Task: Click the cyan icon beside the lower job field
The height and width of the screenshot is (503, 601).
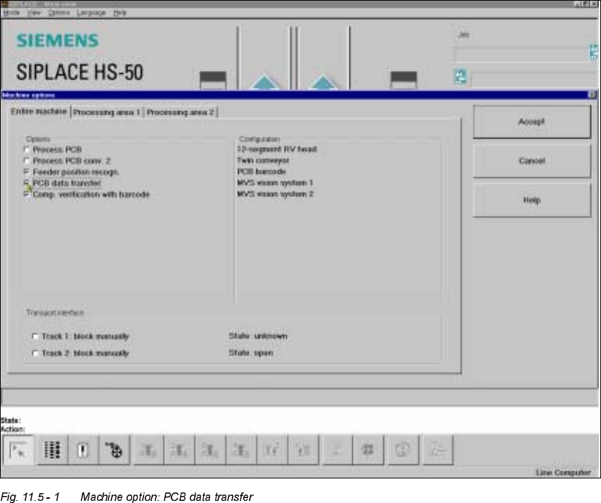Action: [x=460, y=77]
